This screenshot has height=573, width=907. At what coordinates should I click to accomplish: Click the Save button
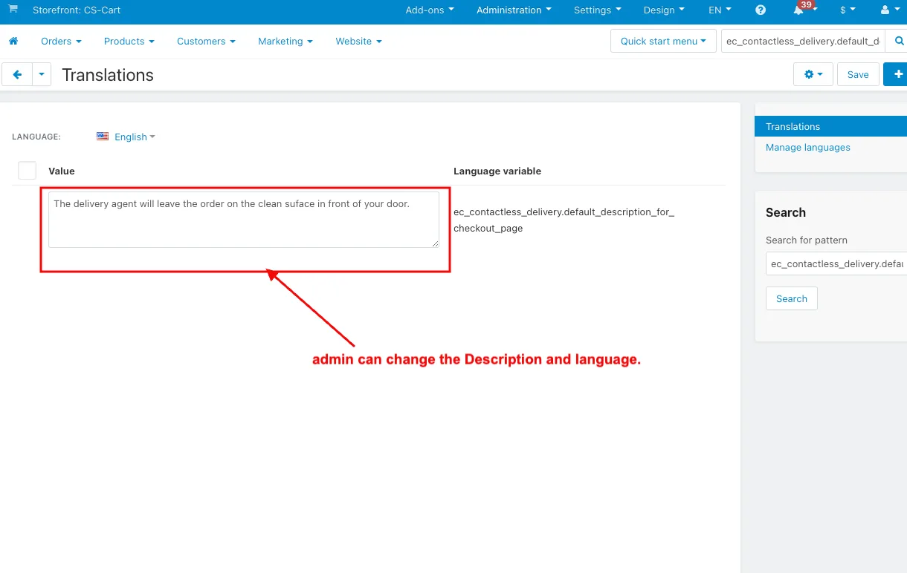pyautogui.click(x=858, y=74)
